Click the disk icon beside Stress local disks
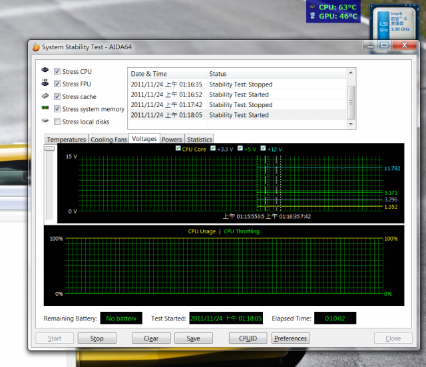Viewport: 426px width, 367px height. [x=45, y=120]
